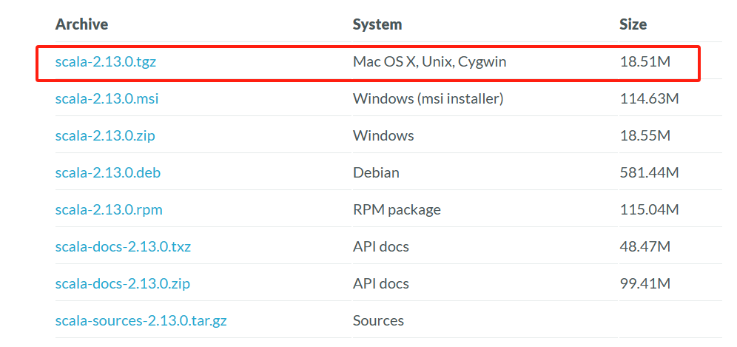This screenshot has width=737, height=347.
Task: Click the 18.51M size value
Action: click(645, 61)
